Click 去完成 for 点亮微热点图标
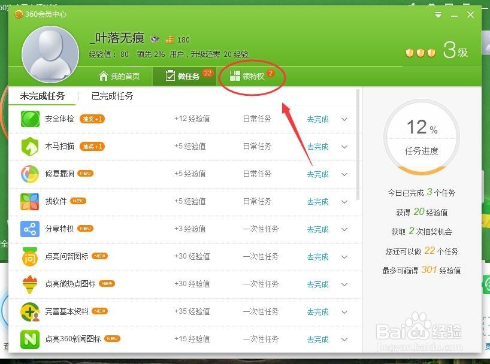 [x=318, y=284]
